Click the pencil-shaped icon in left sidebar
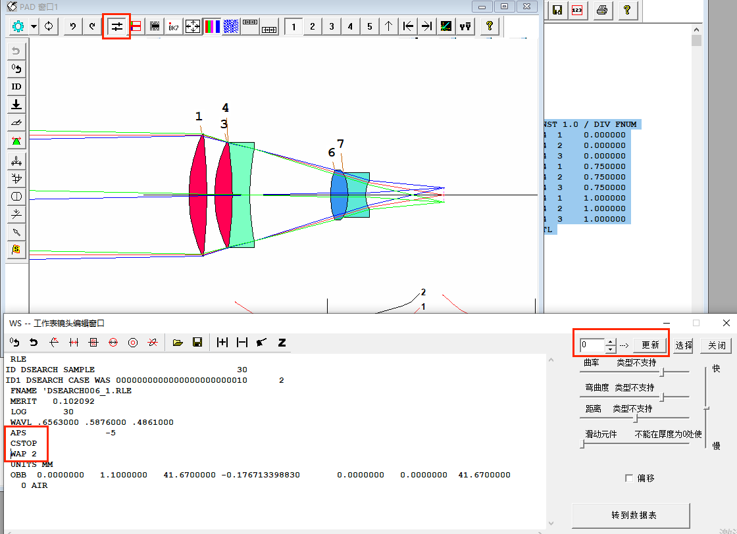 pyautogui.click(x=16, y=232)
